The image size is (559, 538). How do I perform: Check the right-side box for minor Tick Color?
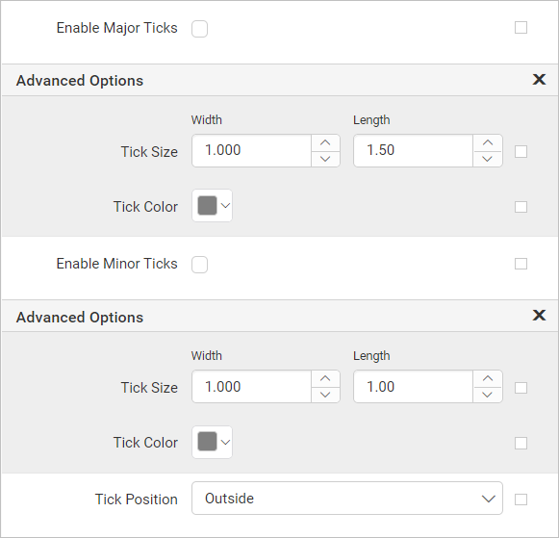pyautogui.click(x=521, y=443)
